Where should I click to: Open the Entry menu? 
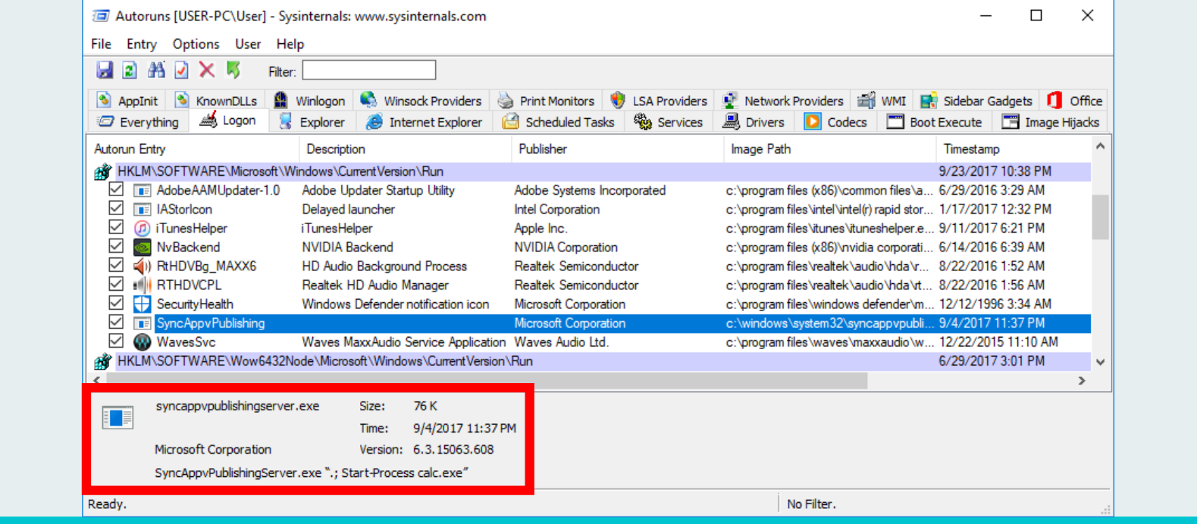pos(141,44)
